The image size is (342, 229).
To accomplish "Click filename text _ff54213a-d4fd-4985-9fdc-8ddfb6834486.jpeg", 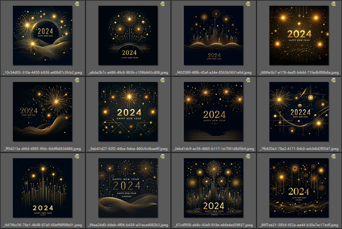I will coord(42,149).
